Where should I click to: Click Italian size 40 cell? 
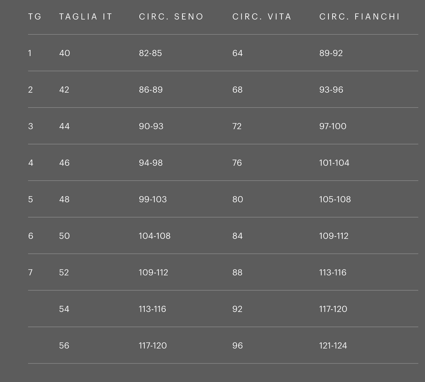point(64,53)
